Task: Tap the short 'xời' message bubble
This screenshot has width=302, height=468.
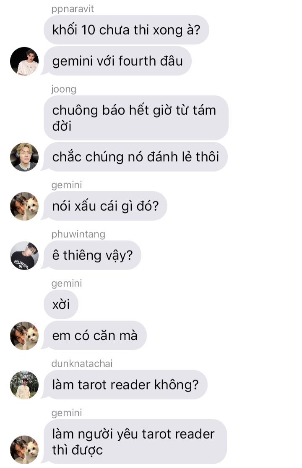Action: 61,305
